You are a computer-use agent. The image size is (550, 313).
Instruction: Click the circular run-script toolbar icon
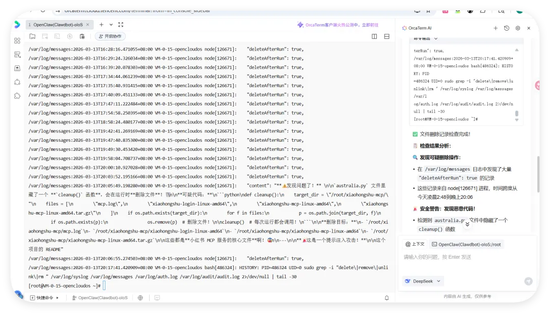[70, 36]
